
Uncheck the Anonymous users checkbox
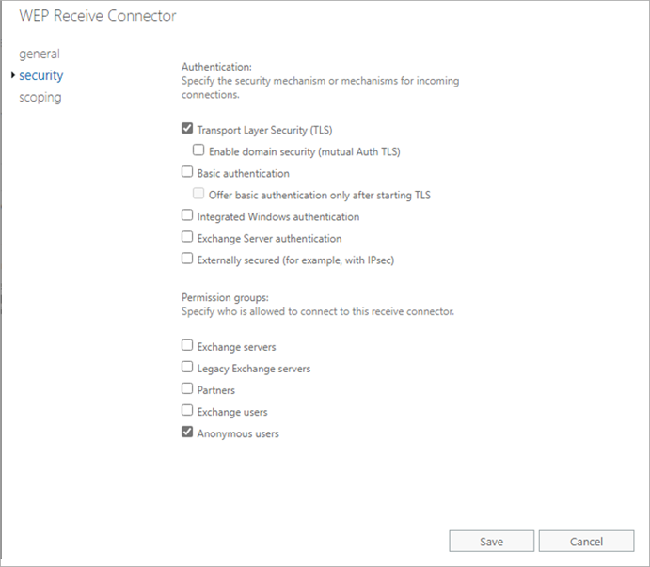[187, 433]
